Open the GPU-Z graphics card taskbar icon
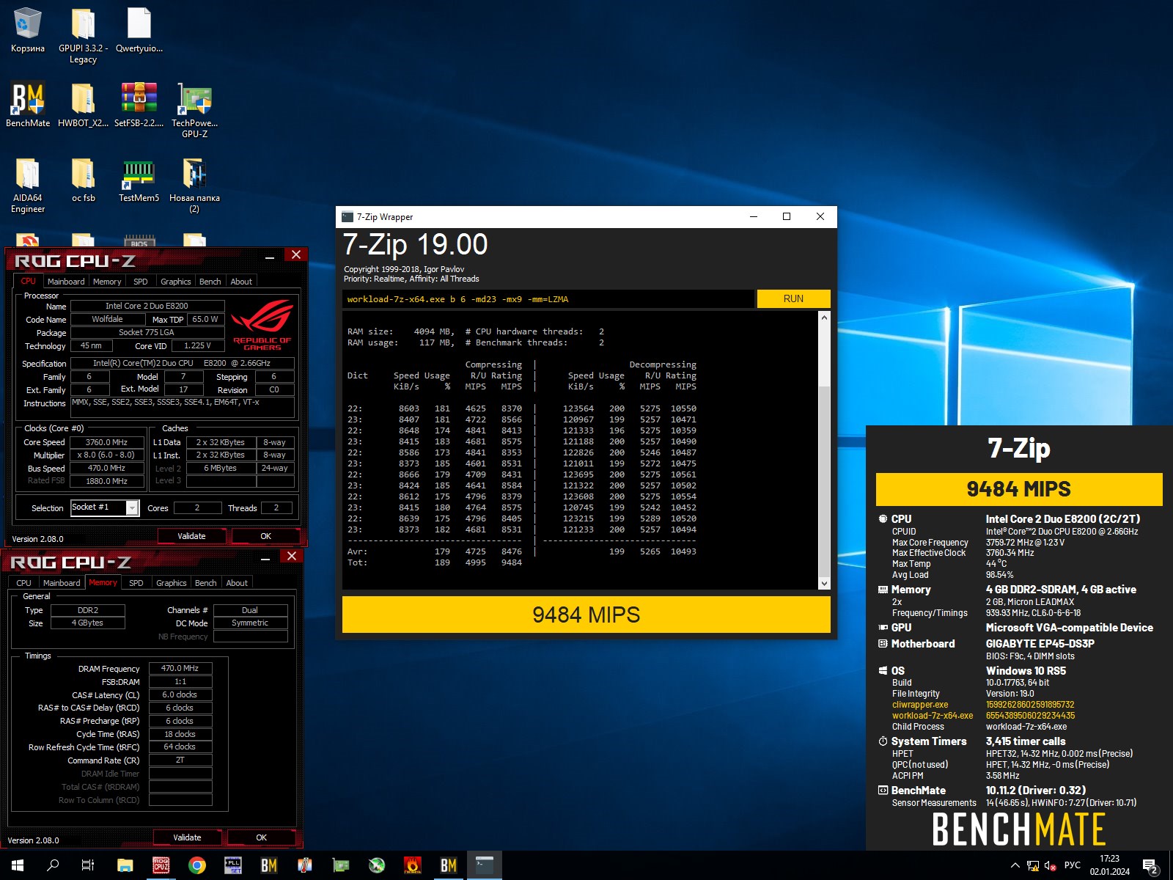Image resolution: width=1173 pixels, height=880 pixels. (x=341, y=865)
